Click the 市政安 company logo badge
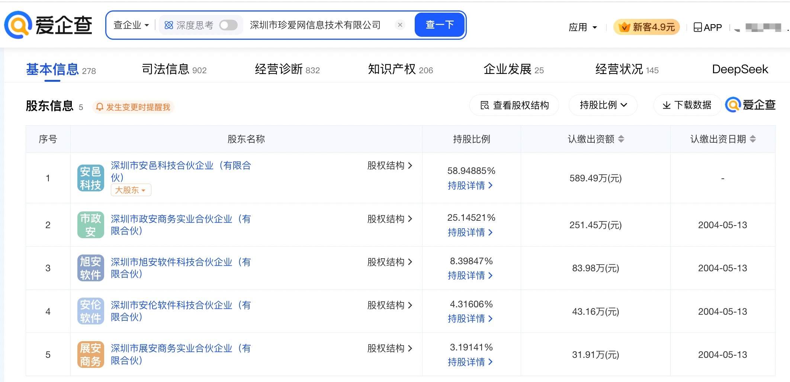The image size is (790, 382). pyautogui.click(x=90, y=225)
